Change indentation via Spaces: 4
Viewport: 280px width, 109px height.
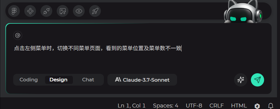[166, 106]
